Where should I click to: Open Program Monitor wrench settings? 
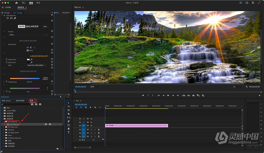pos(247,87)
